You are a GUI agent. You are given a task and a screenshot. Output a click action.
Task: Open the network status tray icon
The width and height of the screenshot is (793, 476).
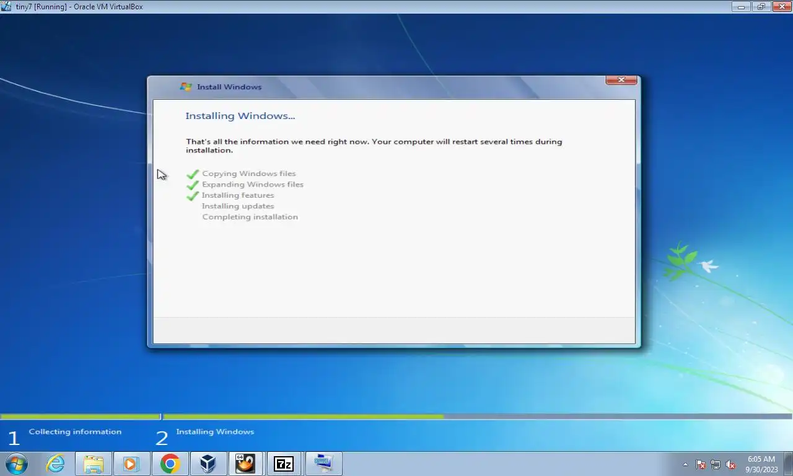[716, 464]
